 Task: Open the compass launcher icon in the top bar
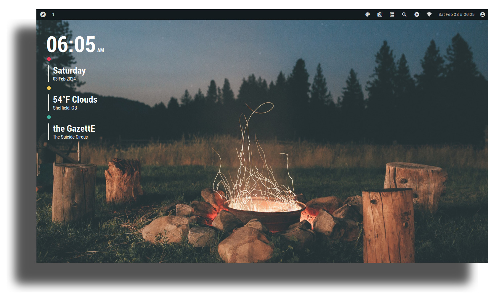point(43,15)
